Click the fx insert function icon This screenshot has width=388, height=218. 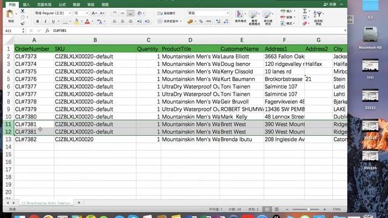[47, 31]
